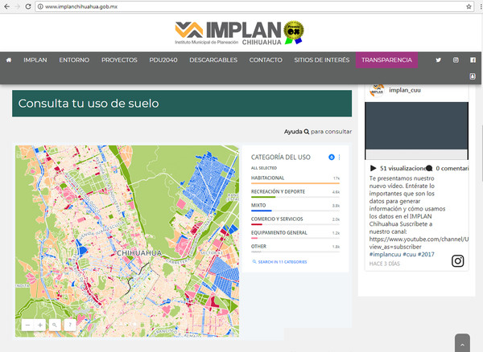Viewport: 483px width, 352px height.
Task: Select the HABITACIONAL category
Action: [295, 179]
